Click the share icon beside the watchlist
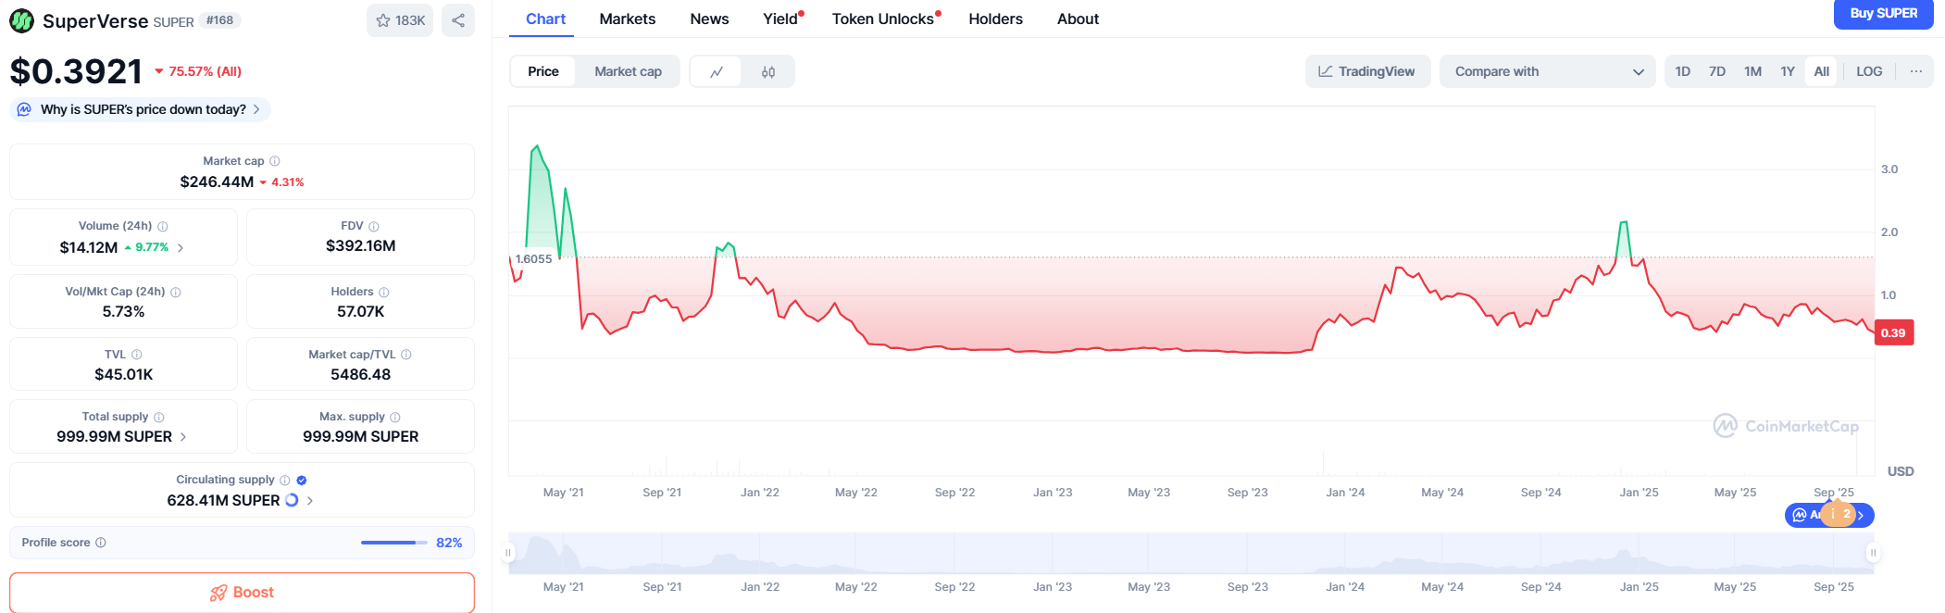This screenshot has height=613, width=1945. point(458,20)
